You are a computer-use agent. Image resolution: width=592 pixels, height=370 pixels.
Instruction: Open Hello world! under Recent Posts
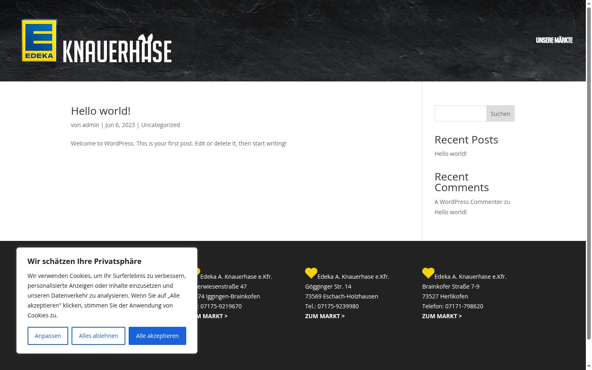(x=451, y=154)
